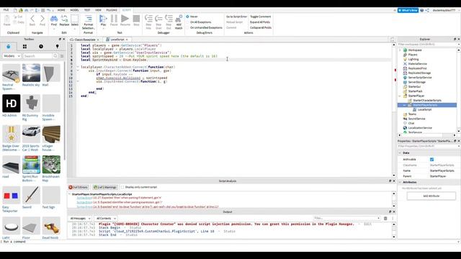The width and height of the screenshot is (461, 259).
Task: Collapse the StarterPlayer.StarterPlayerScripts.LocalScript analysis group
Action: [70, 194]
